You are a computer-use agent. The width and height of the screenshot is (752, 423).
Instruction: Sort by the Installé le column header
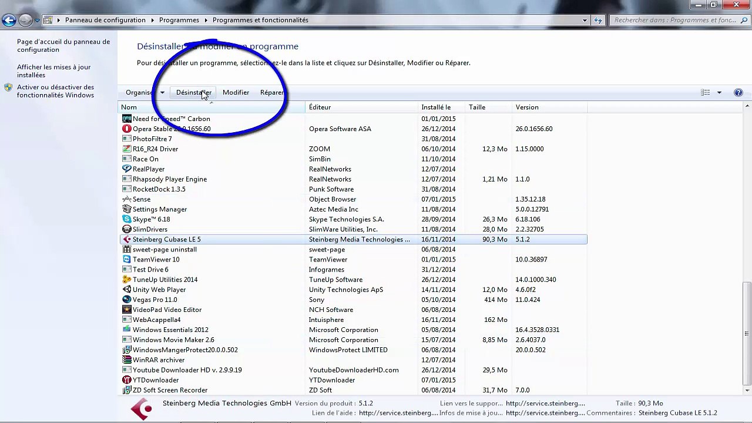441,107
